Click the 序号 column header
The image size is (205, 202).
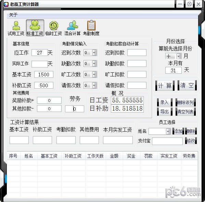click(13, 156)
